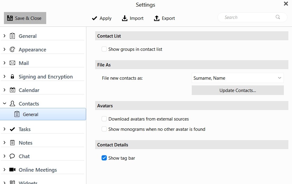Click the Import button label

pos(136,18)
